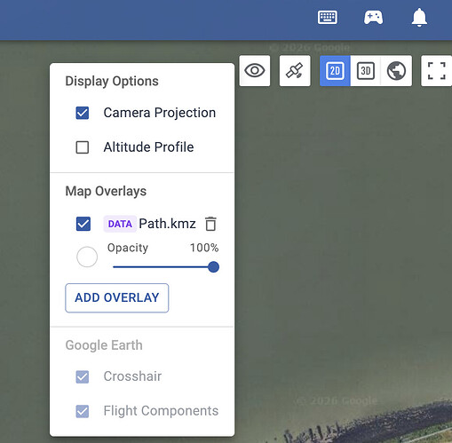This screenshot has width=452, height=443.
Task: Toggle Flight Components checkbox
Action: 83,411
